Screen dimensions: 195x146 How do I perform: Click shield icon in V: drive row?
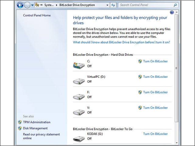140,108
